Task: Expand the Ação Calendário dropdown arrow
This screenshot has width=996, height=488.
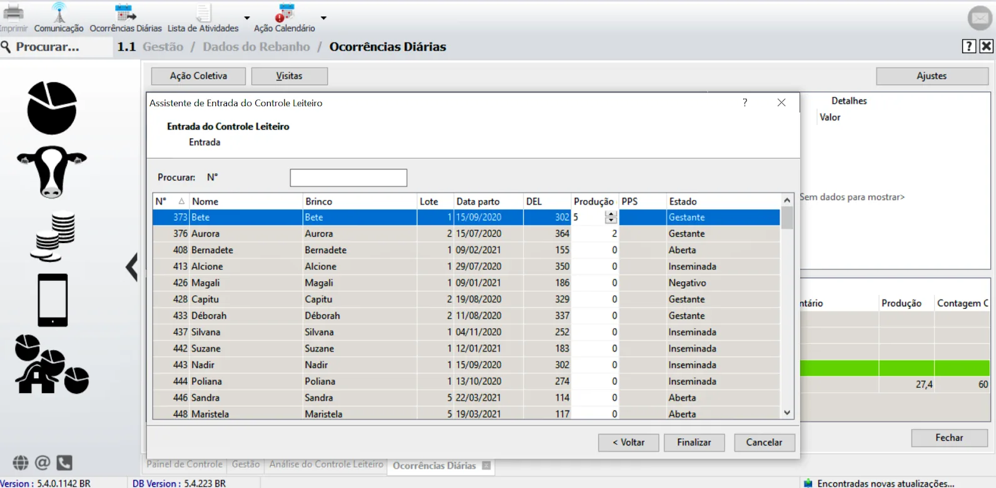Action: click(x=323, y=18)
